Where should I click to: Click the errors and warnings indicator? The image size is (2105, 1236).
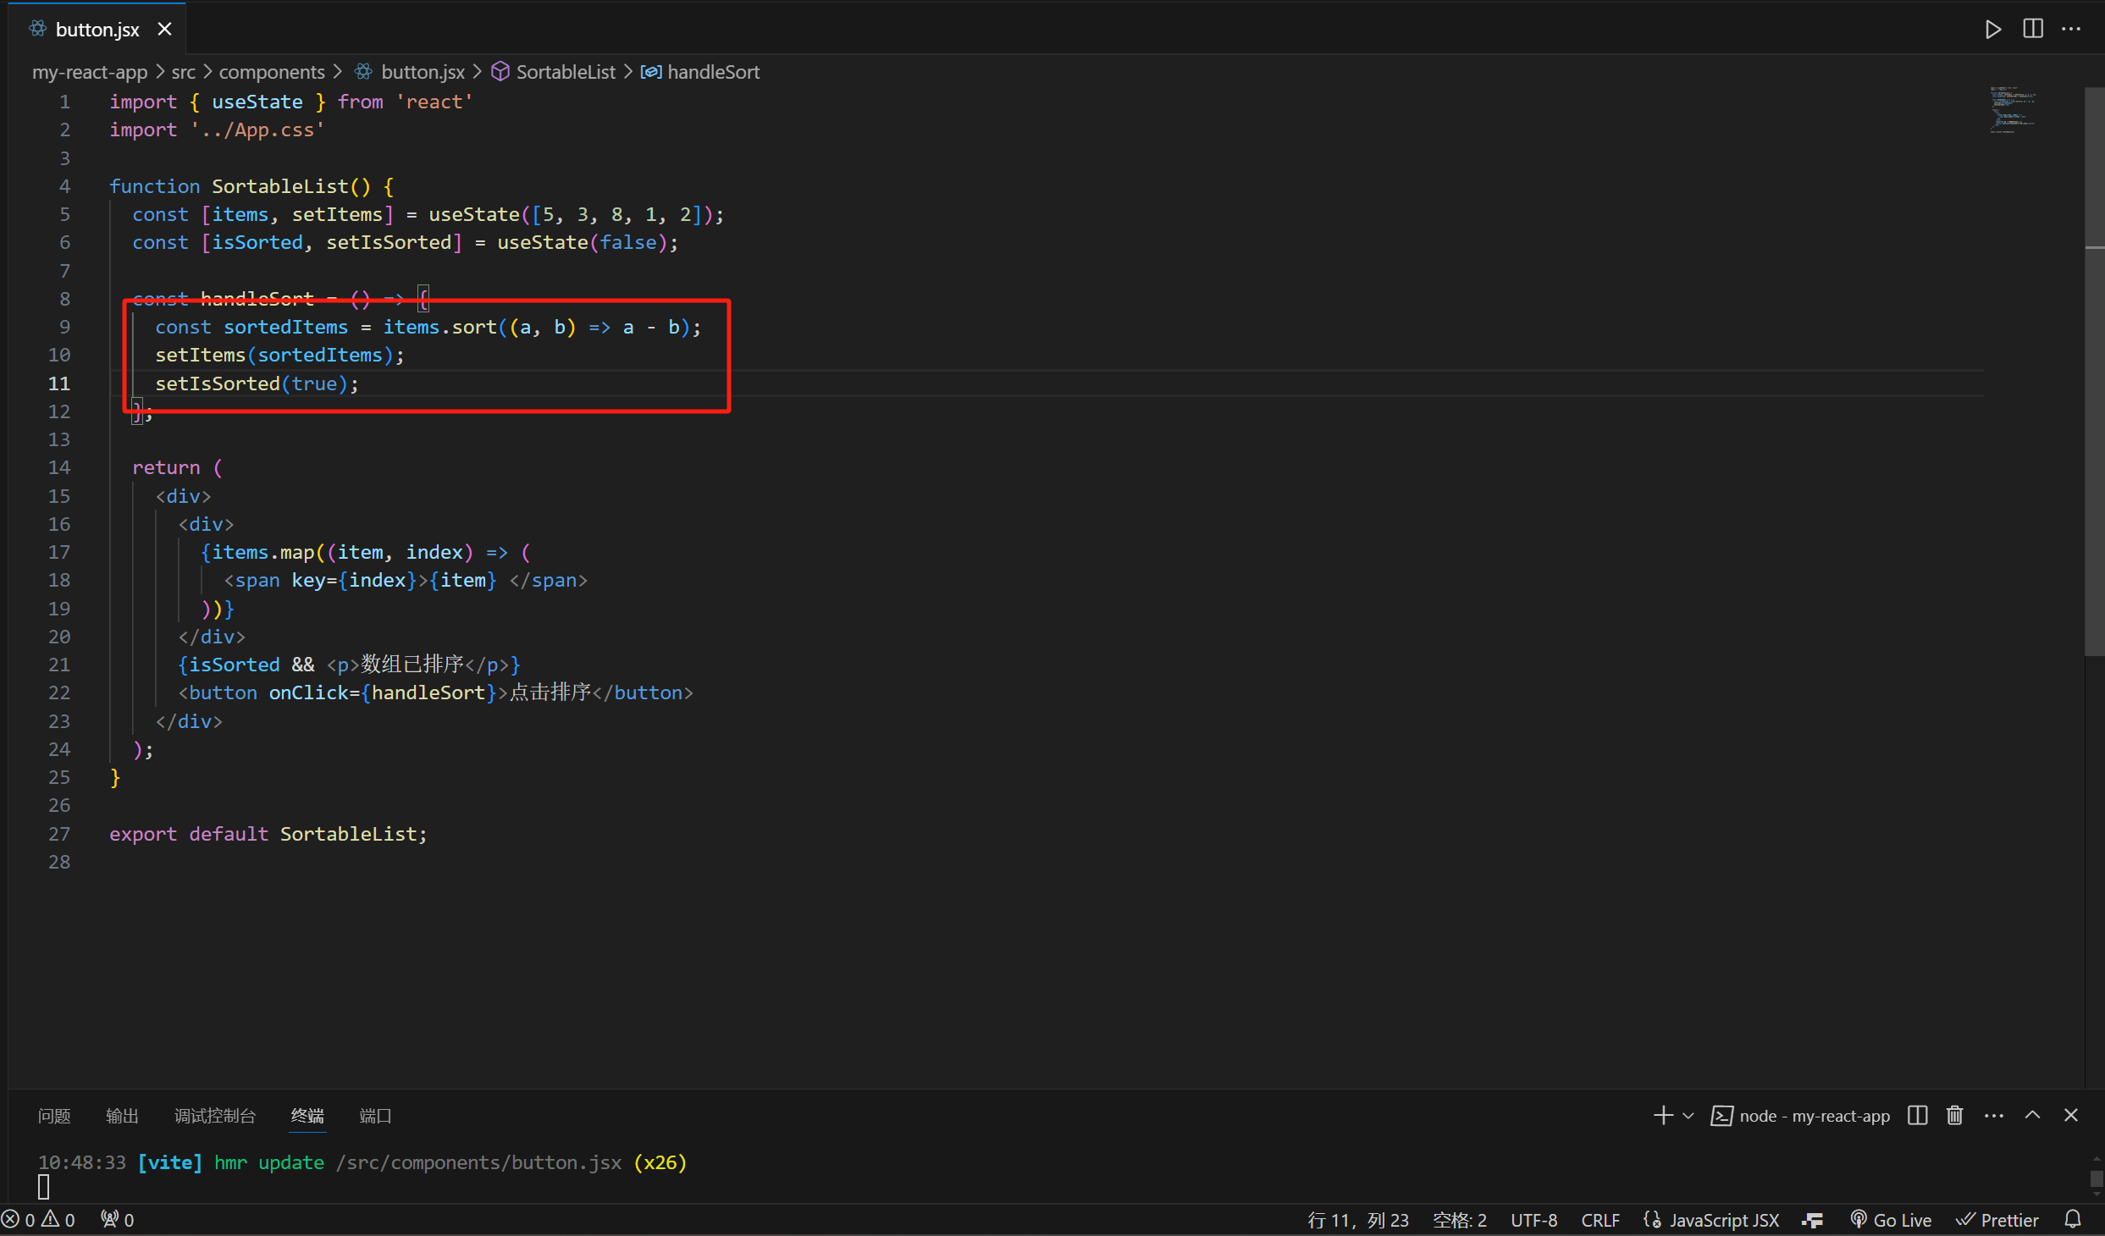(39, 1219)
